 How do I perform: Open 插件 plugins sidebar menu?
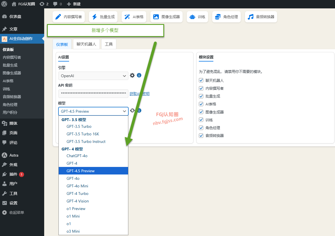pyautogui.click(x=22, y=174)
